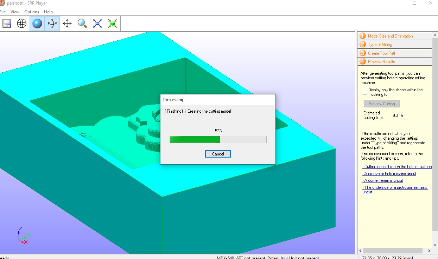This screenshot has height=259, width=438.
Task: Click the side panel scroll left arrow
Action: pyautogui.click(x=360, y=251)
